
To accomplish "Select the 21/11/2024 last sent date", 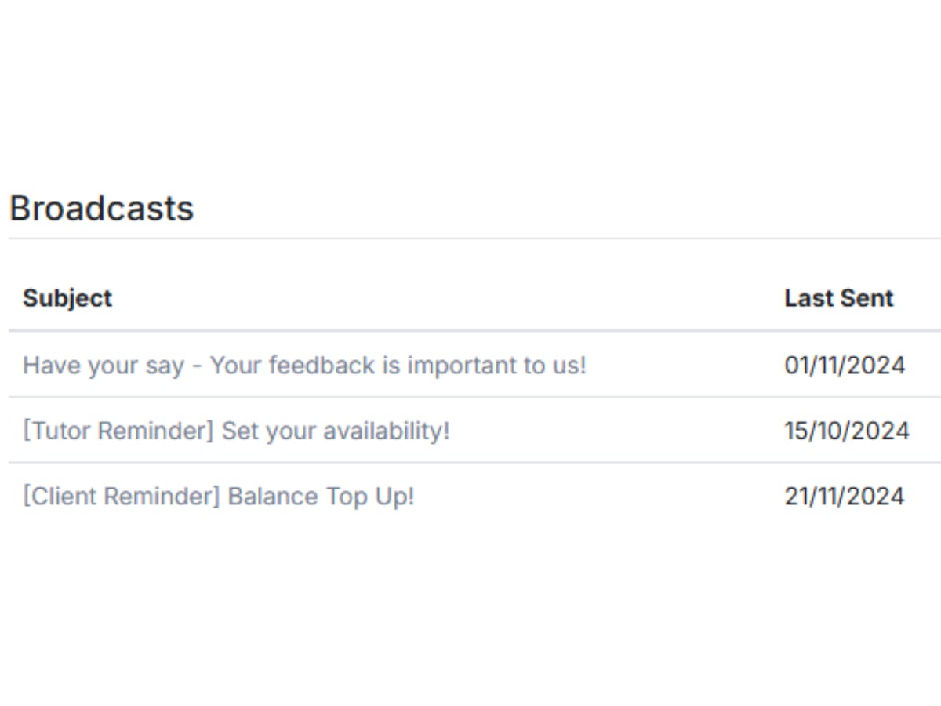I will [845, 497].
